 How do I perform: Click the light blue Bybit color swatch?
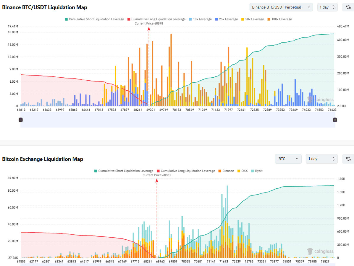click(252, 171)
